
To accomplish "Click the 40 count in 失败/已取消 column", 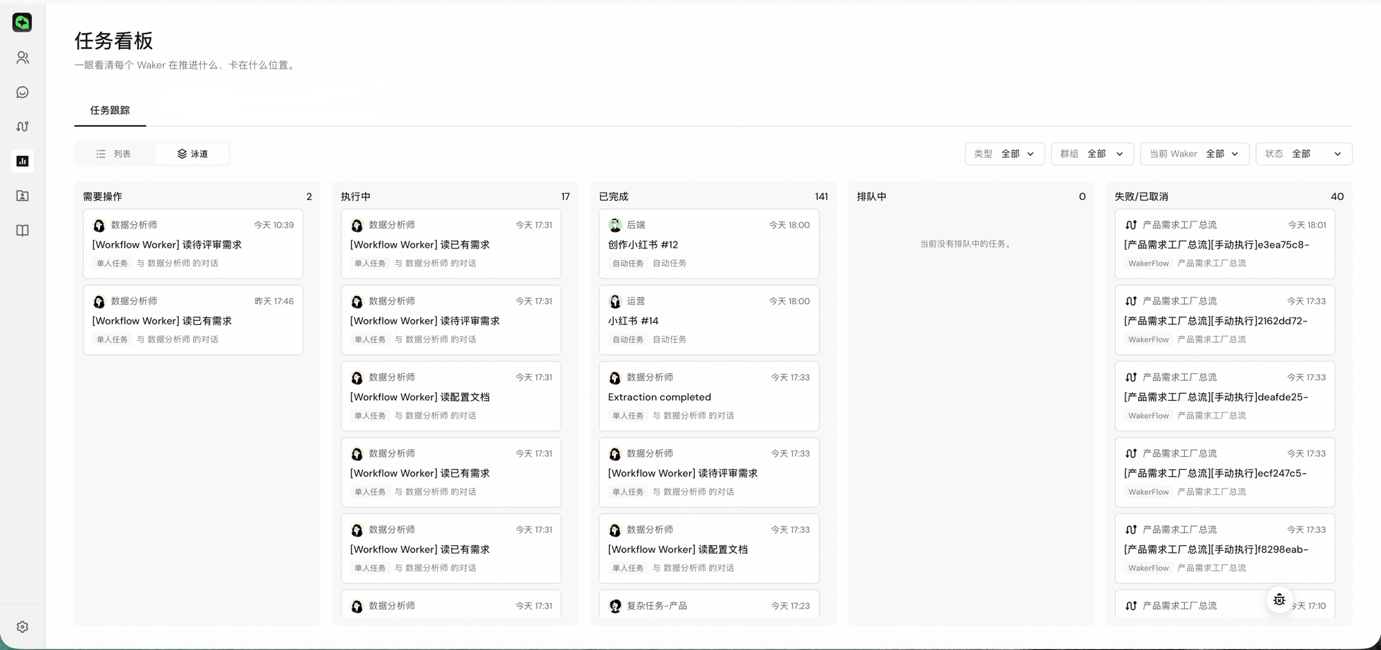I will (x=1337, y=197).
